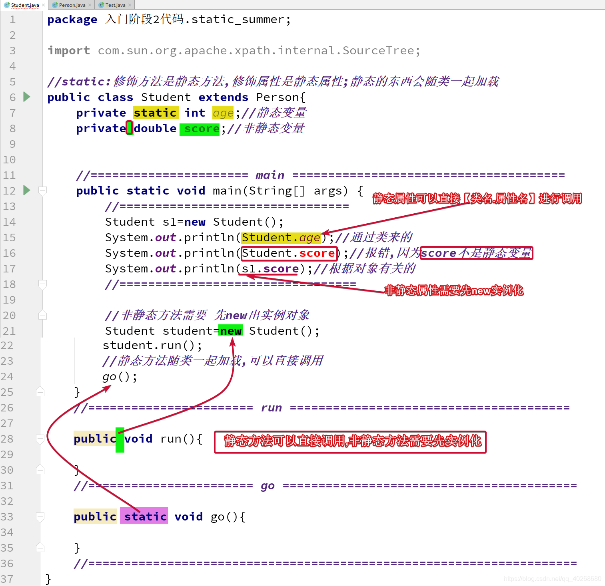Click 'double' type keyword in line 8
The width and height of the screenshot is (605, 586).
point(155,129)
